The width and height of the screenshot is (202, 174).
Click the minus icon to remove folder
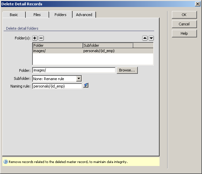[x=41, y=38]
